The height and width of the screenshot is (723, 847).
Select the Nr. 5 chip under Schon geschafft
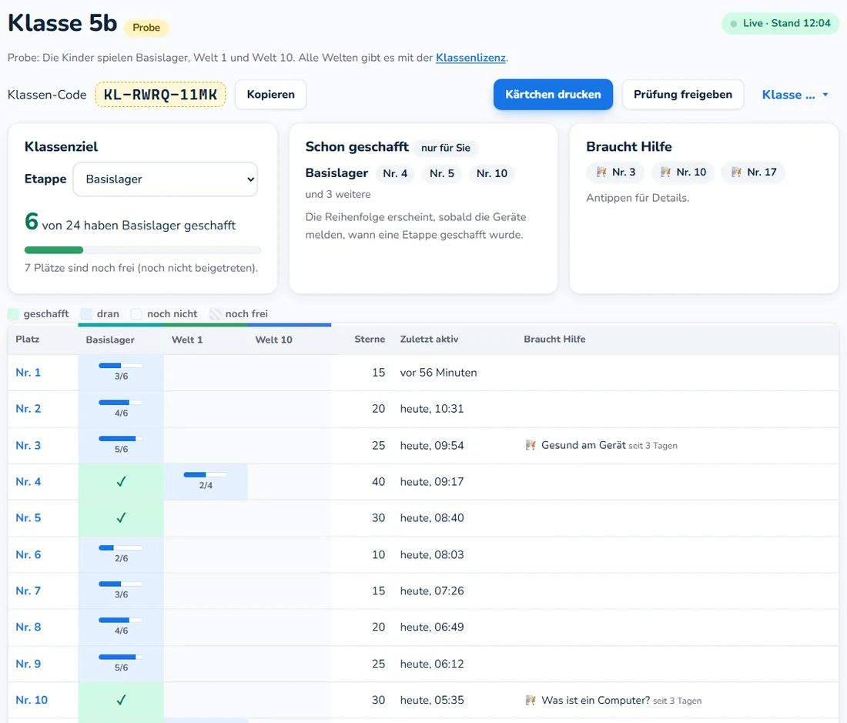[x=442, y=173]
